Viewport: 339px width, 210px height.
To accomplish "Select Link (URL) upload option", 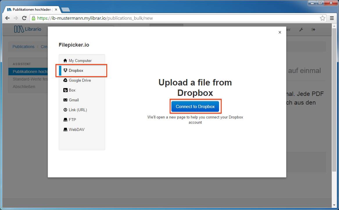I will pos(82,110).
